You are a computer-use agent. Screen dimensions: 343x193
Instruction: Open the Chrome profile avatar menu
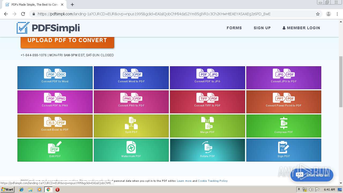(x=329, y=14)
